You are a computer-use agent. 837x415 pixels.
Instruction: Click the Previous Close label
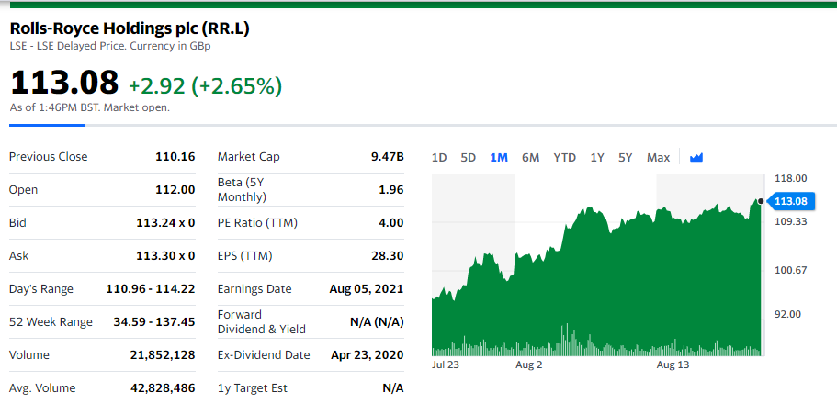coord(48,157)
